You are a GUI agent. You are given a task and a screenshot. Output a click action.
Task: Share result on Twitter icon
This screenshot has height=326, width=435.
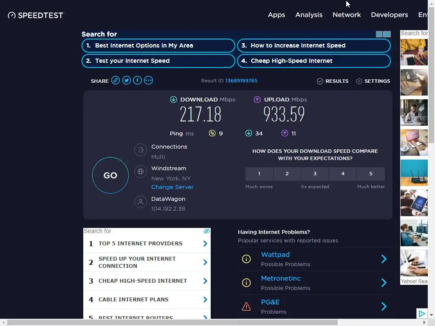[x=127, y=80]
